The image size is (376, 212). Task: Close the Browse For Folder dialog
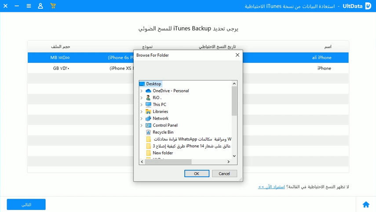point(237,55)
